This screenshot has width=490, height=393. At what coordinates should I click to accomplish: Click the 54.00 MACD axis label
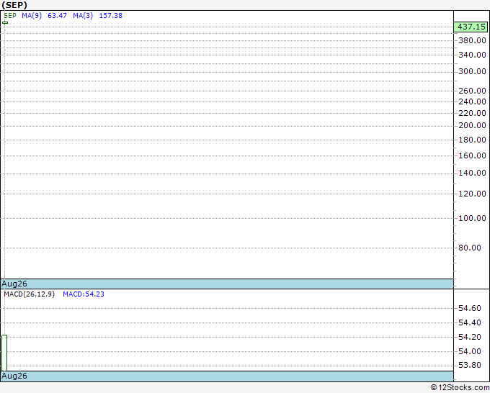pos(470,351)
